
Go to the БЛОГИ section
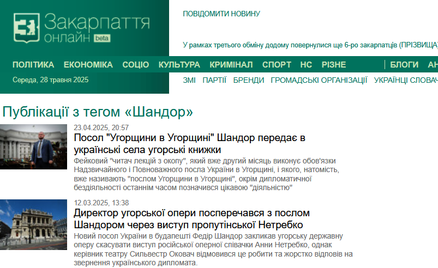[x=404, y=65]
